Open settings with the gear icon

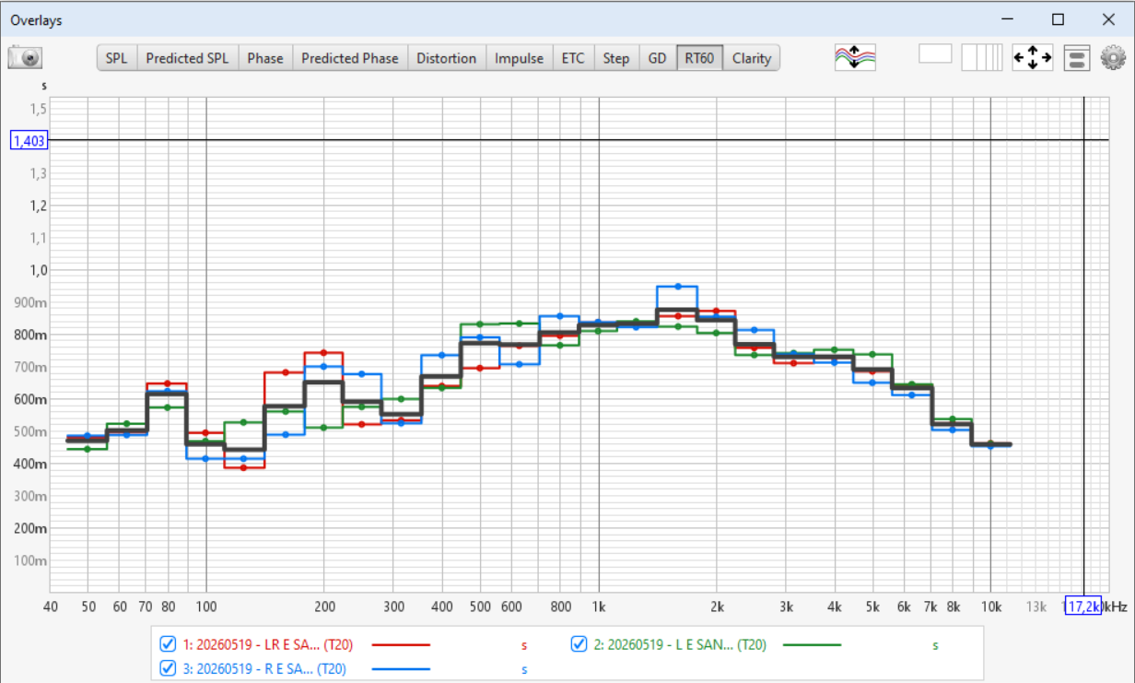1114,58
